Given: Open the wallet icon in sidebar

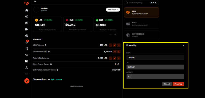Looking at the screenshot, I should [x=27, y=61].
